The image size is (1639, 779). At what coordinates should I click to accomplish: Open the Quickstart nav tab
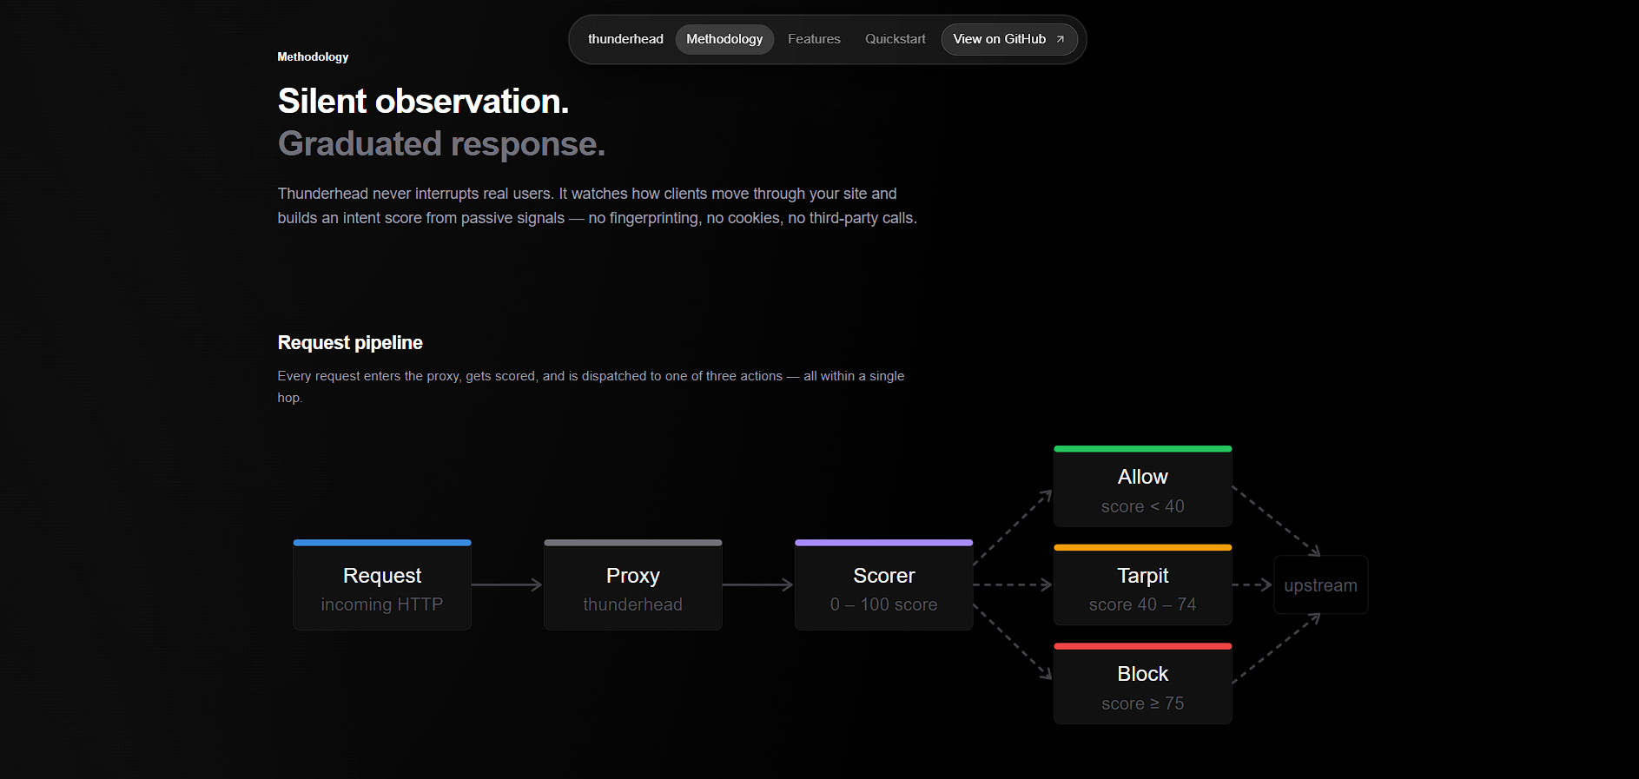896,39
